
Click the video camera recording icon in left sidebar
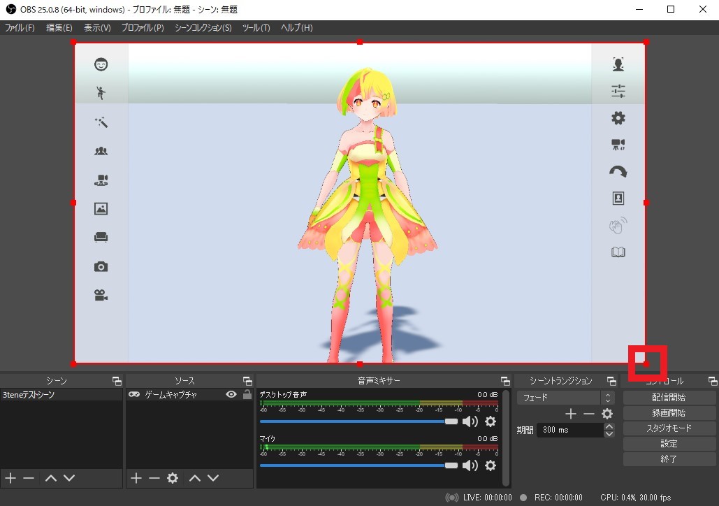click(x=101, y=296)
